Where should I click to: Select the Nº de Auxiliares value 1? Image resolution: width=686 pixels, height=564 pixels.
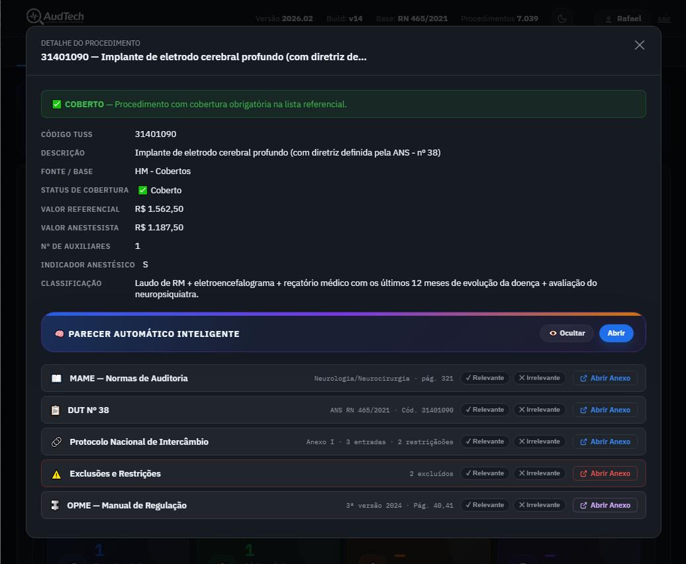[x=137, y=246]
